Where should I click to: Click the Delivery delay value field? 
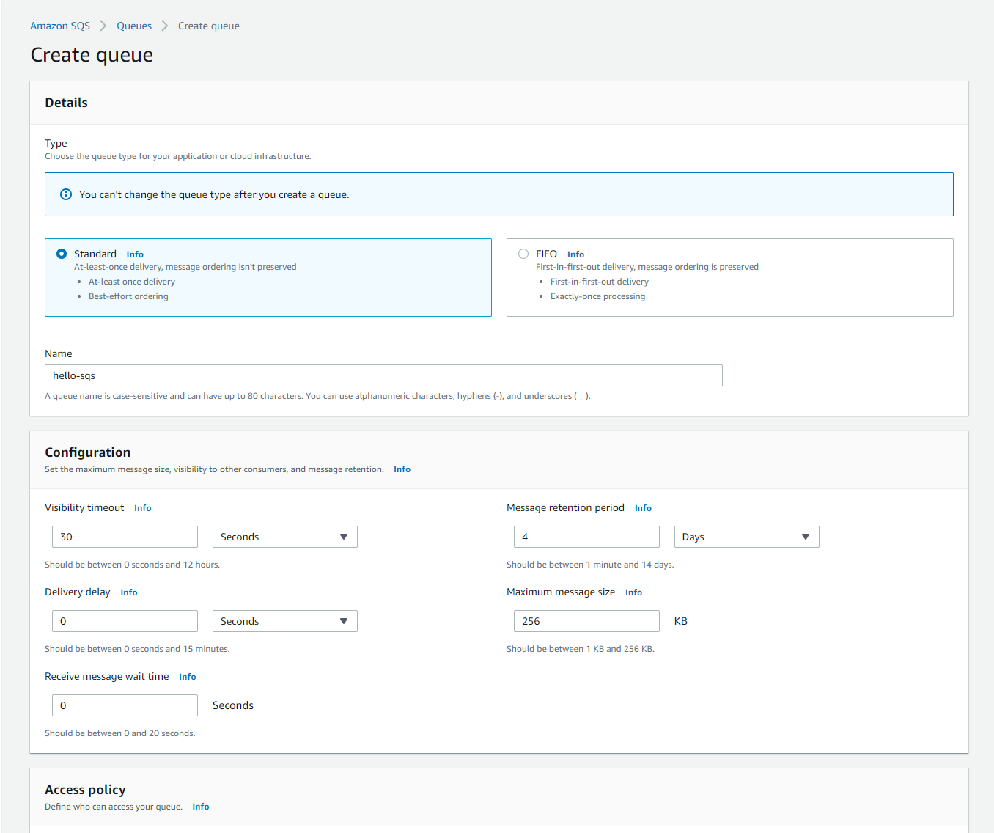click(x=125, y=621)
